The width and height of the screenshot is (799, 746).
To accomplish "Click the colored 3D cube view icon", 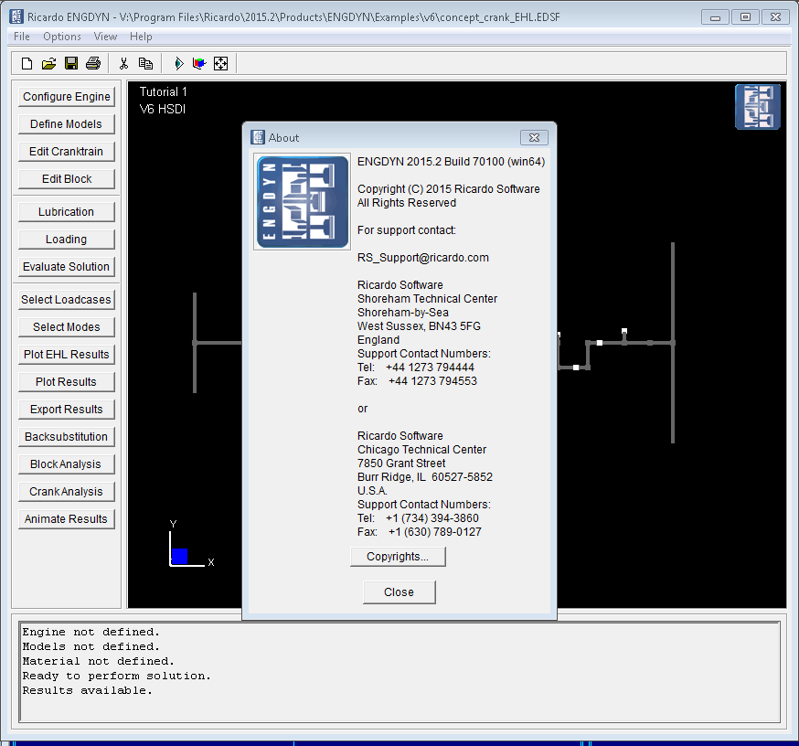I will click(199, 64).
